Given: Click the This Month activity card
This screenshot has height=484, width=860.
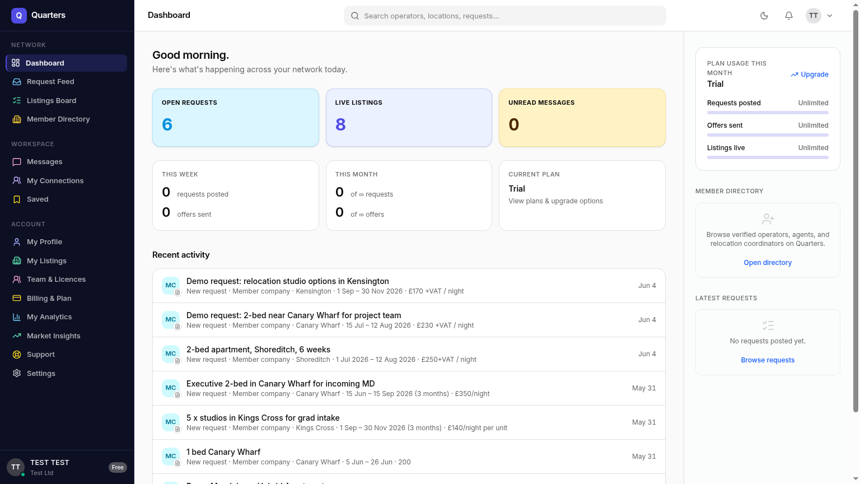Looking at the screenshot, I should (x=409, y=196).
